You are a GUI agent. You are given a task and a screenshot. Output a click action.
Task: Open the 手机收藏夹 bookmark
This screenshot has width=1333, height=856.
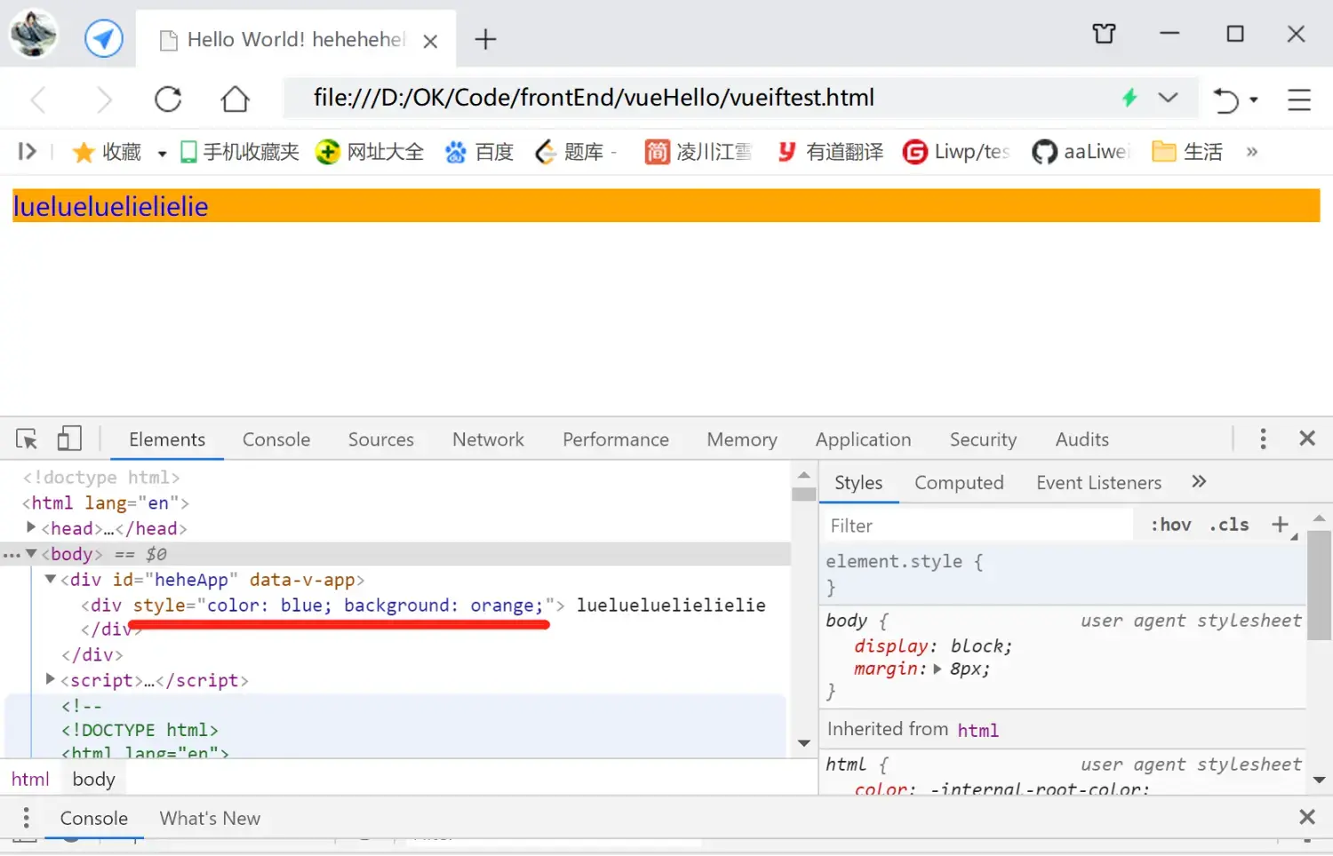[240, 152]
